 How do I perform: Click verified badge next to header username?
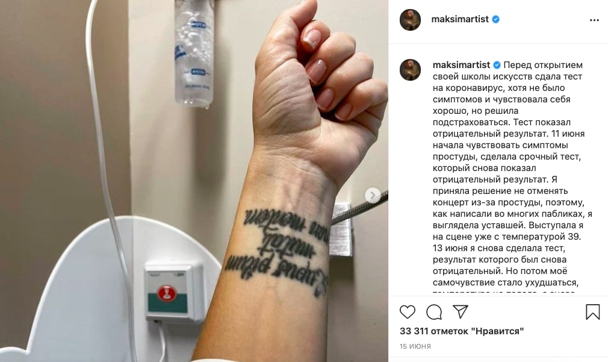click(x=495, y=19)
